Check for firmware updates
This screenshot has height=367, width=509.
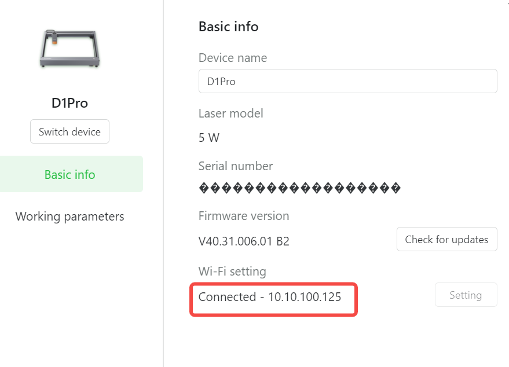pos(446,239)
